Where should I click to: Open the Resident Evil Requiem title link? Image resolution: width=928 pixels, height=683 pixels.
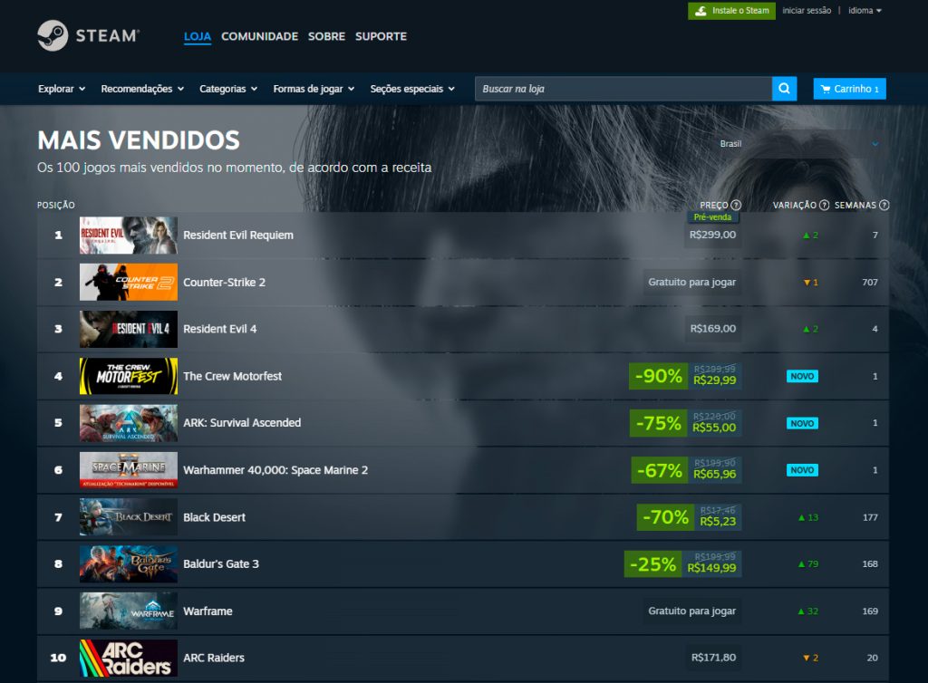coord(238,236)
